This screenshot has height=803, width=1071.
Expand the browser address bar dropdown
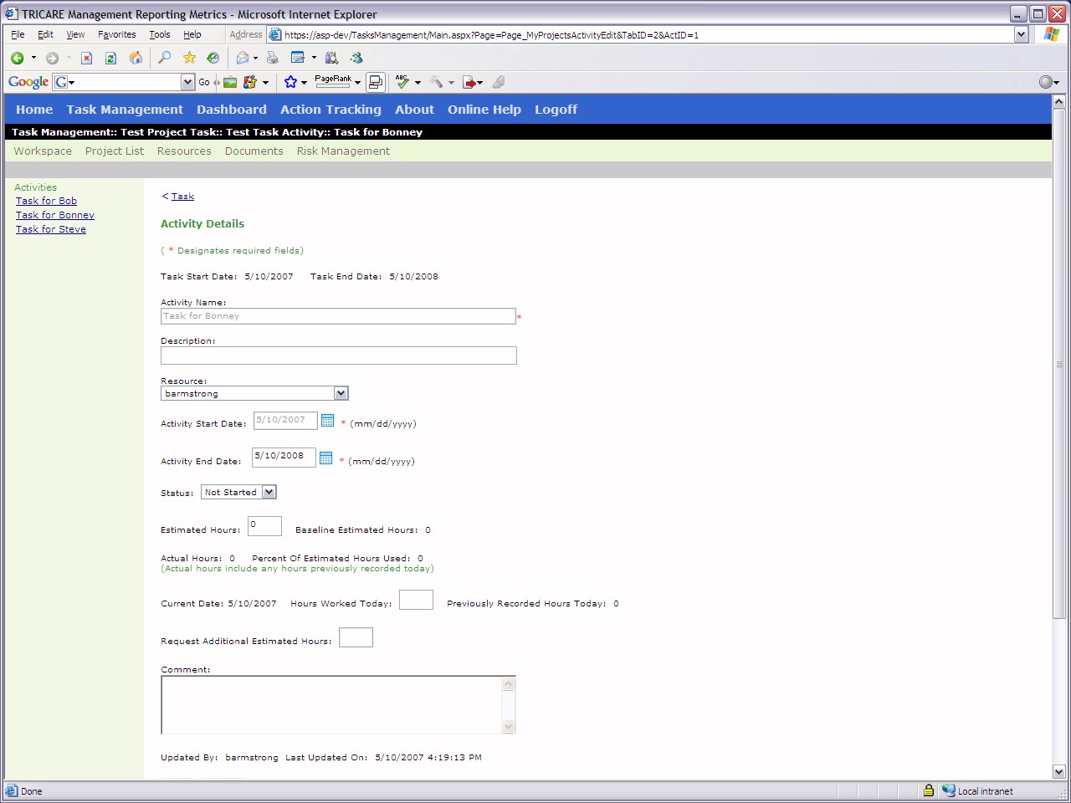click(x=1021, y=34)
